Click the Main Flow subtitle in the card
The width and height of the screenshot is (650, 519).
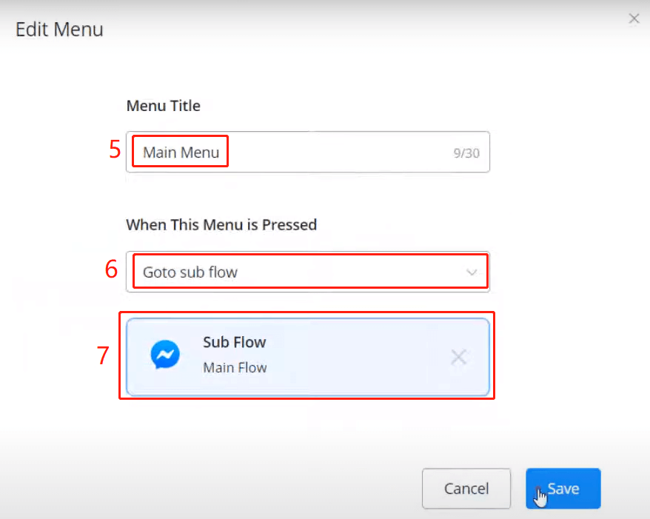(235, 367)
